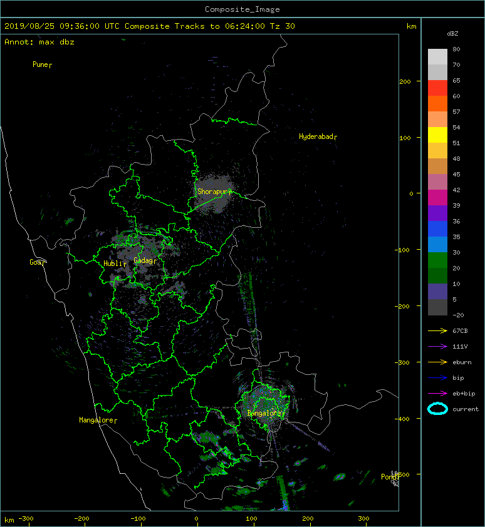485x527 pixels.
Task: Click the Bangalore city label
Action: [x=265, y=413]
